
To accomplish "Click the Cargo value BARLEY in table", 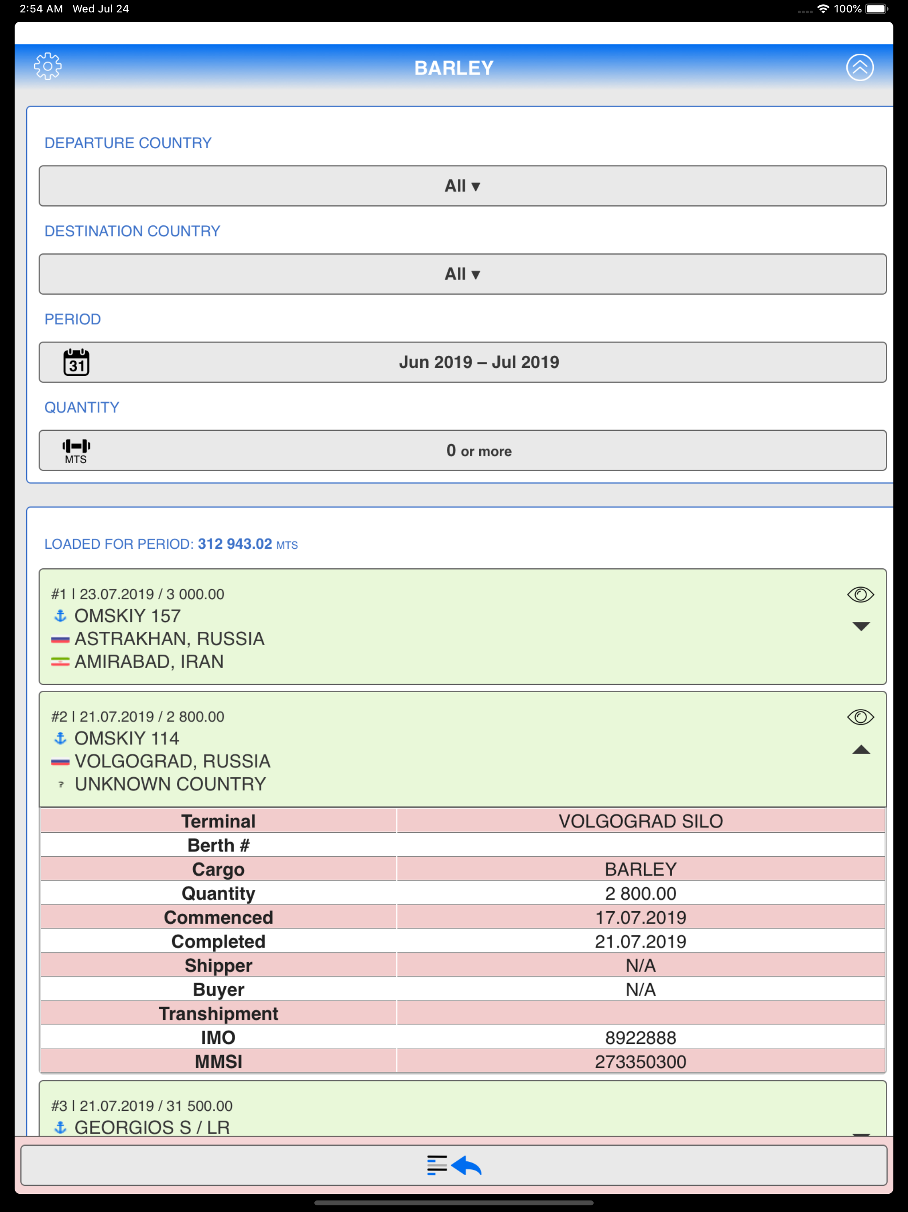I will (641, 870).
